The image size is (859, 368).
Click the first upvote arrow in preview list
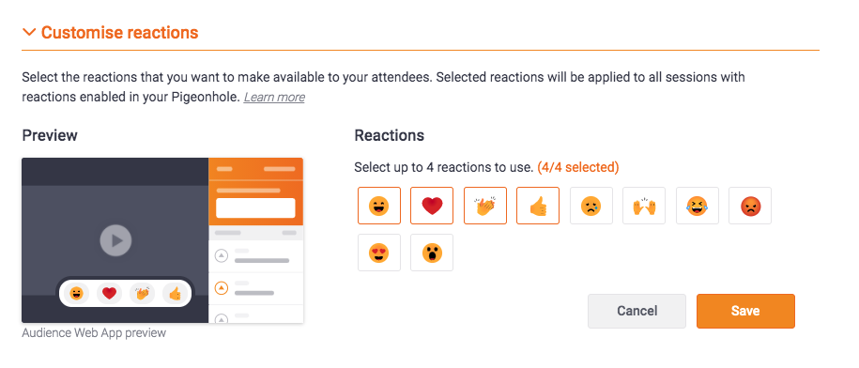tap(221, 255)
